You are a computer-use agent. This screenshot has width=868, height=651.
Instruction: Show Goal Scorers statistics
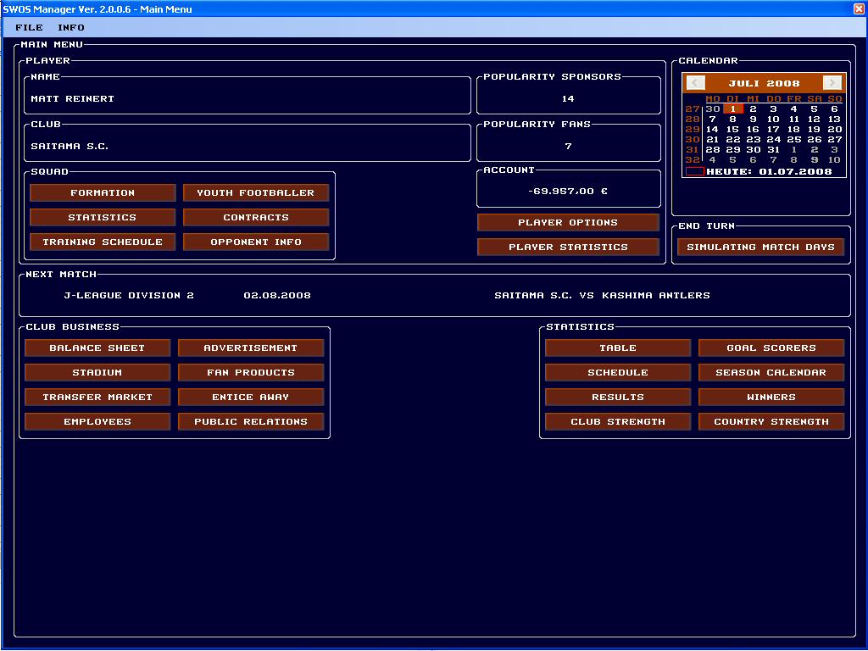coord(771,348)
